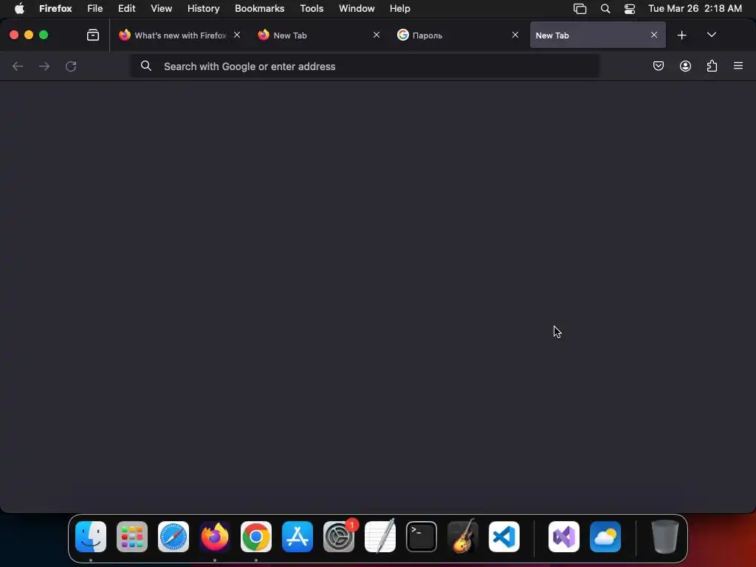756x567 pixels.
Task: Launch Google Chrome from the Dock
Action: pyautogui.click(x=256, y=537)
